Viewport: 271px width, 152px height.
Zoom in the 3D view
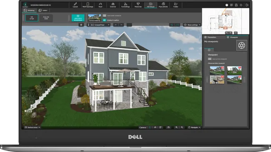176,127
